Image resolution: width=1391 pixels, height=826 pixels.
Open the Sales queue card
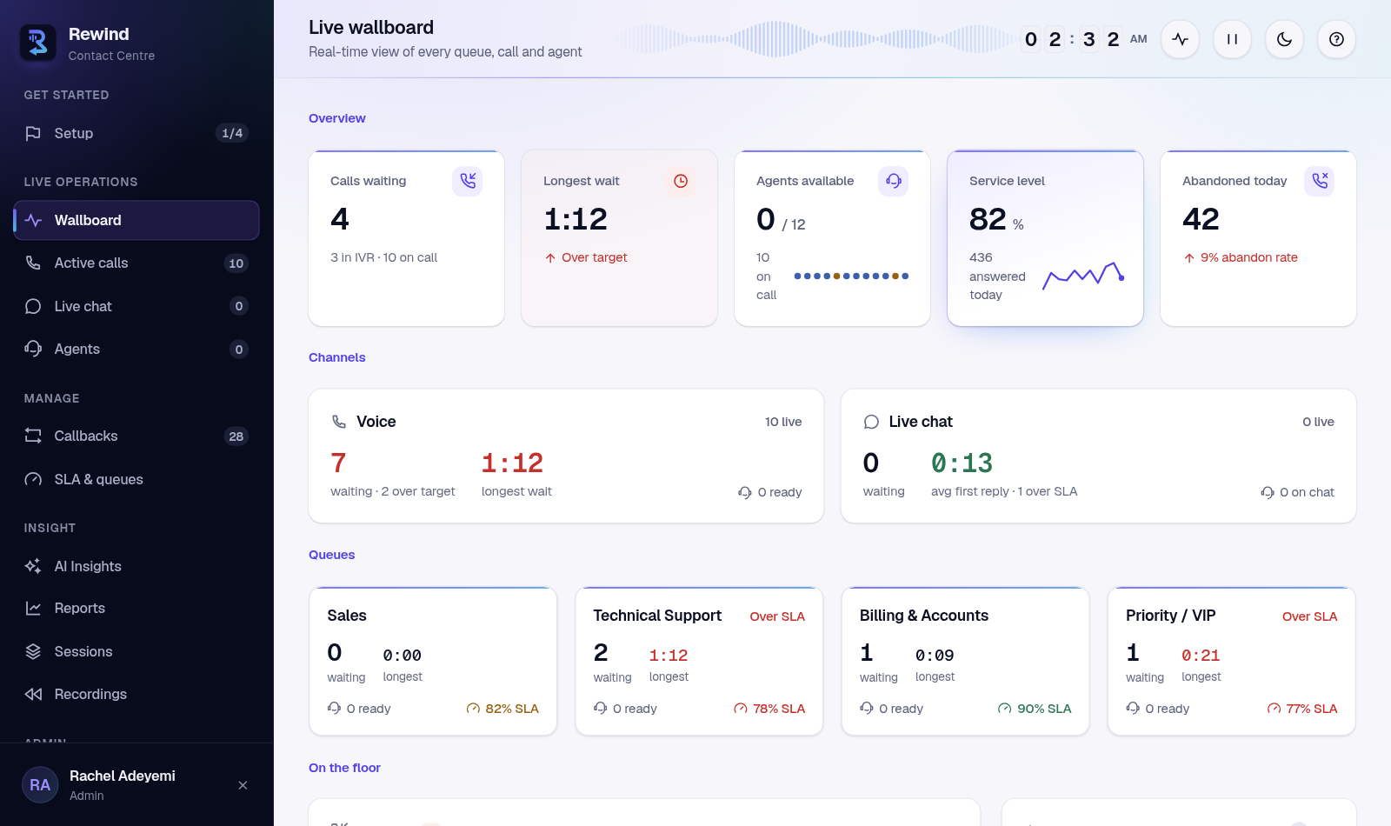pyautogui.click(x=433, y=661)
